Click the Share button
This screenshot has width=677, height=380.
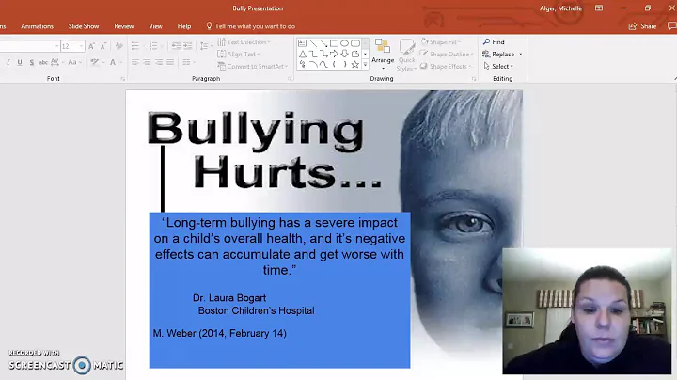click(x=642, y=26)
